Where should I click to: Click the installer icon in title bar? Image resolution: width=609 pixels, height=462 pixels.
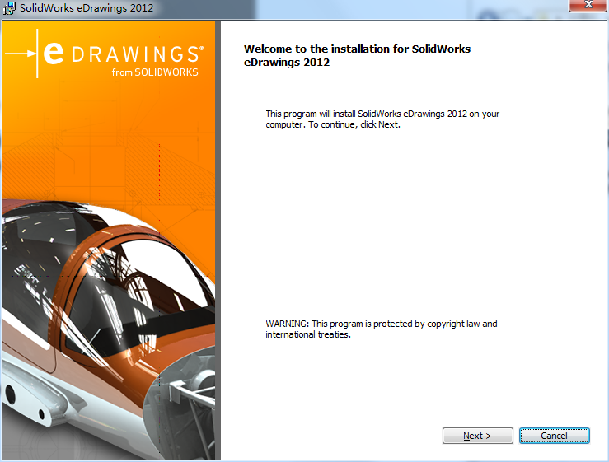pos(9,7)
